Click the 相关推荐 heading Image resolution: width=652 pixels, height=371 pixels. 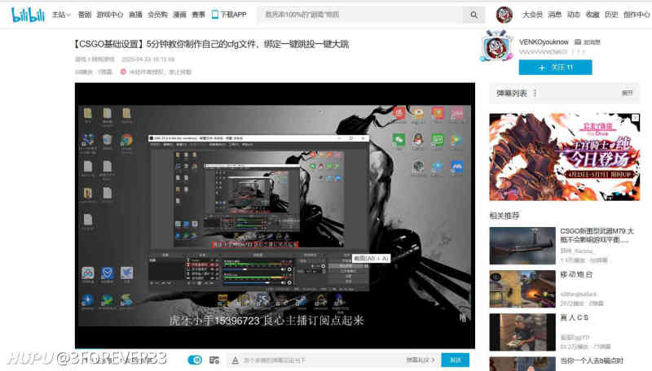[x=504, y=216]
